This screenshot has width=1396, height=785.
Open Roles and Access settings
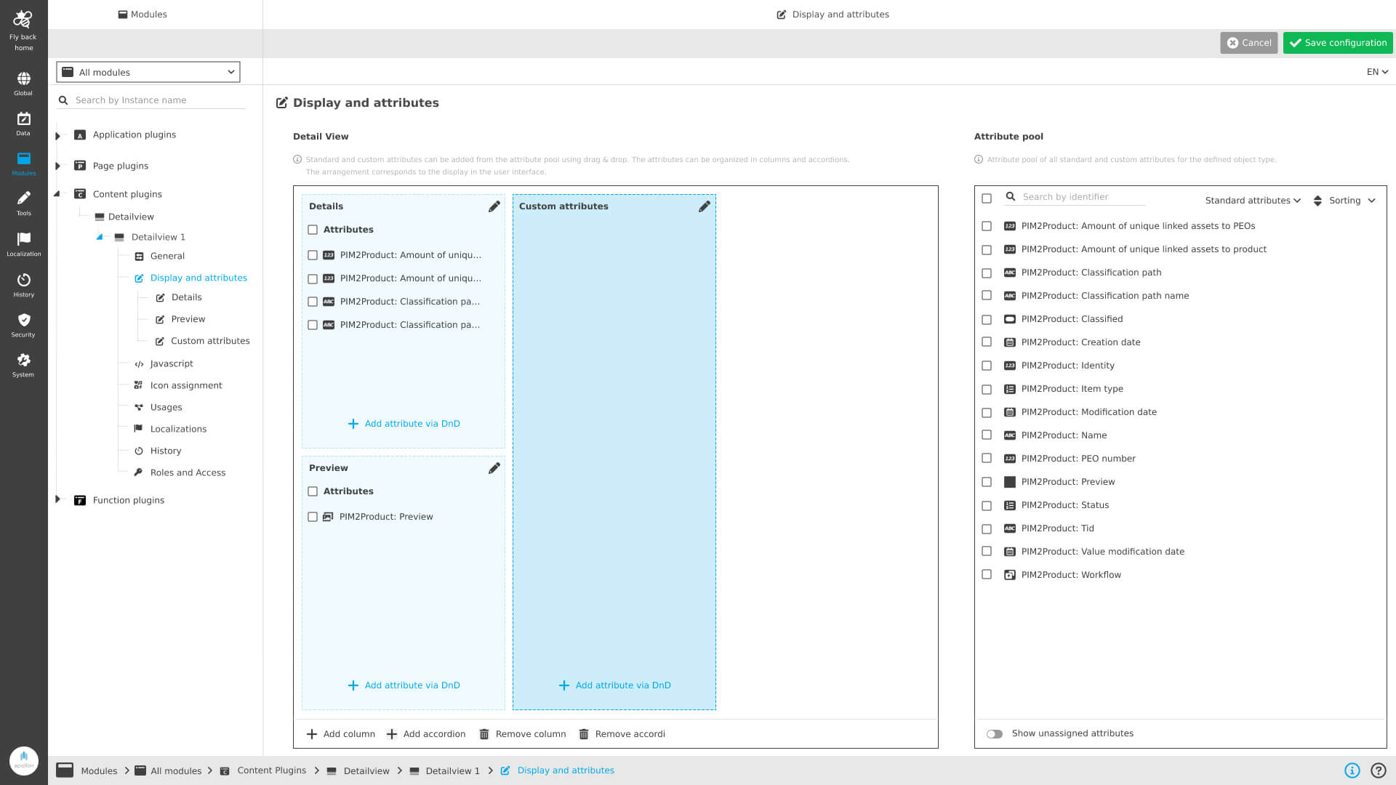187,472
